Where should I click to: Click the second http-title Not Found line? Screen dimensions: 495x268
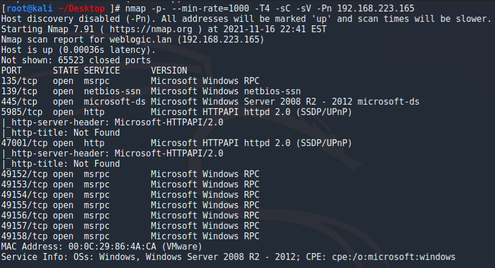pos(61,164)
